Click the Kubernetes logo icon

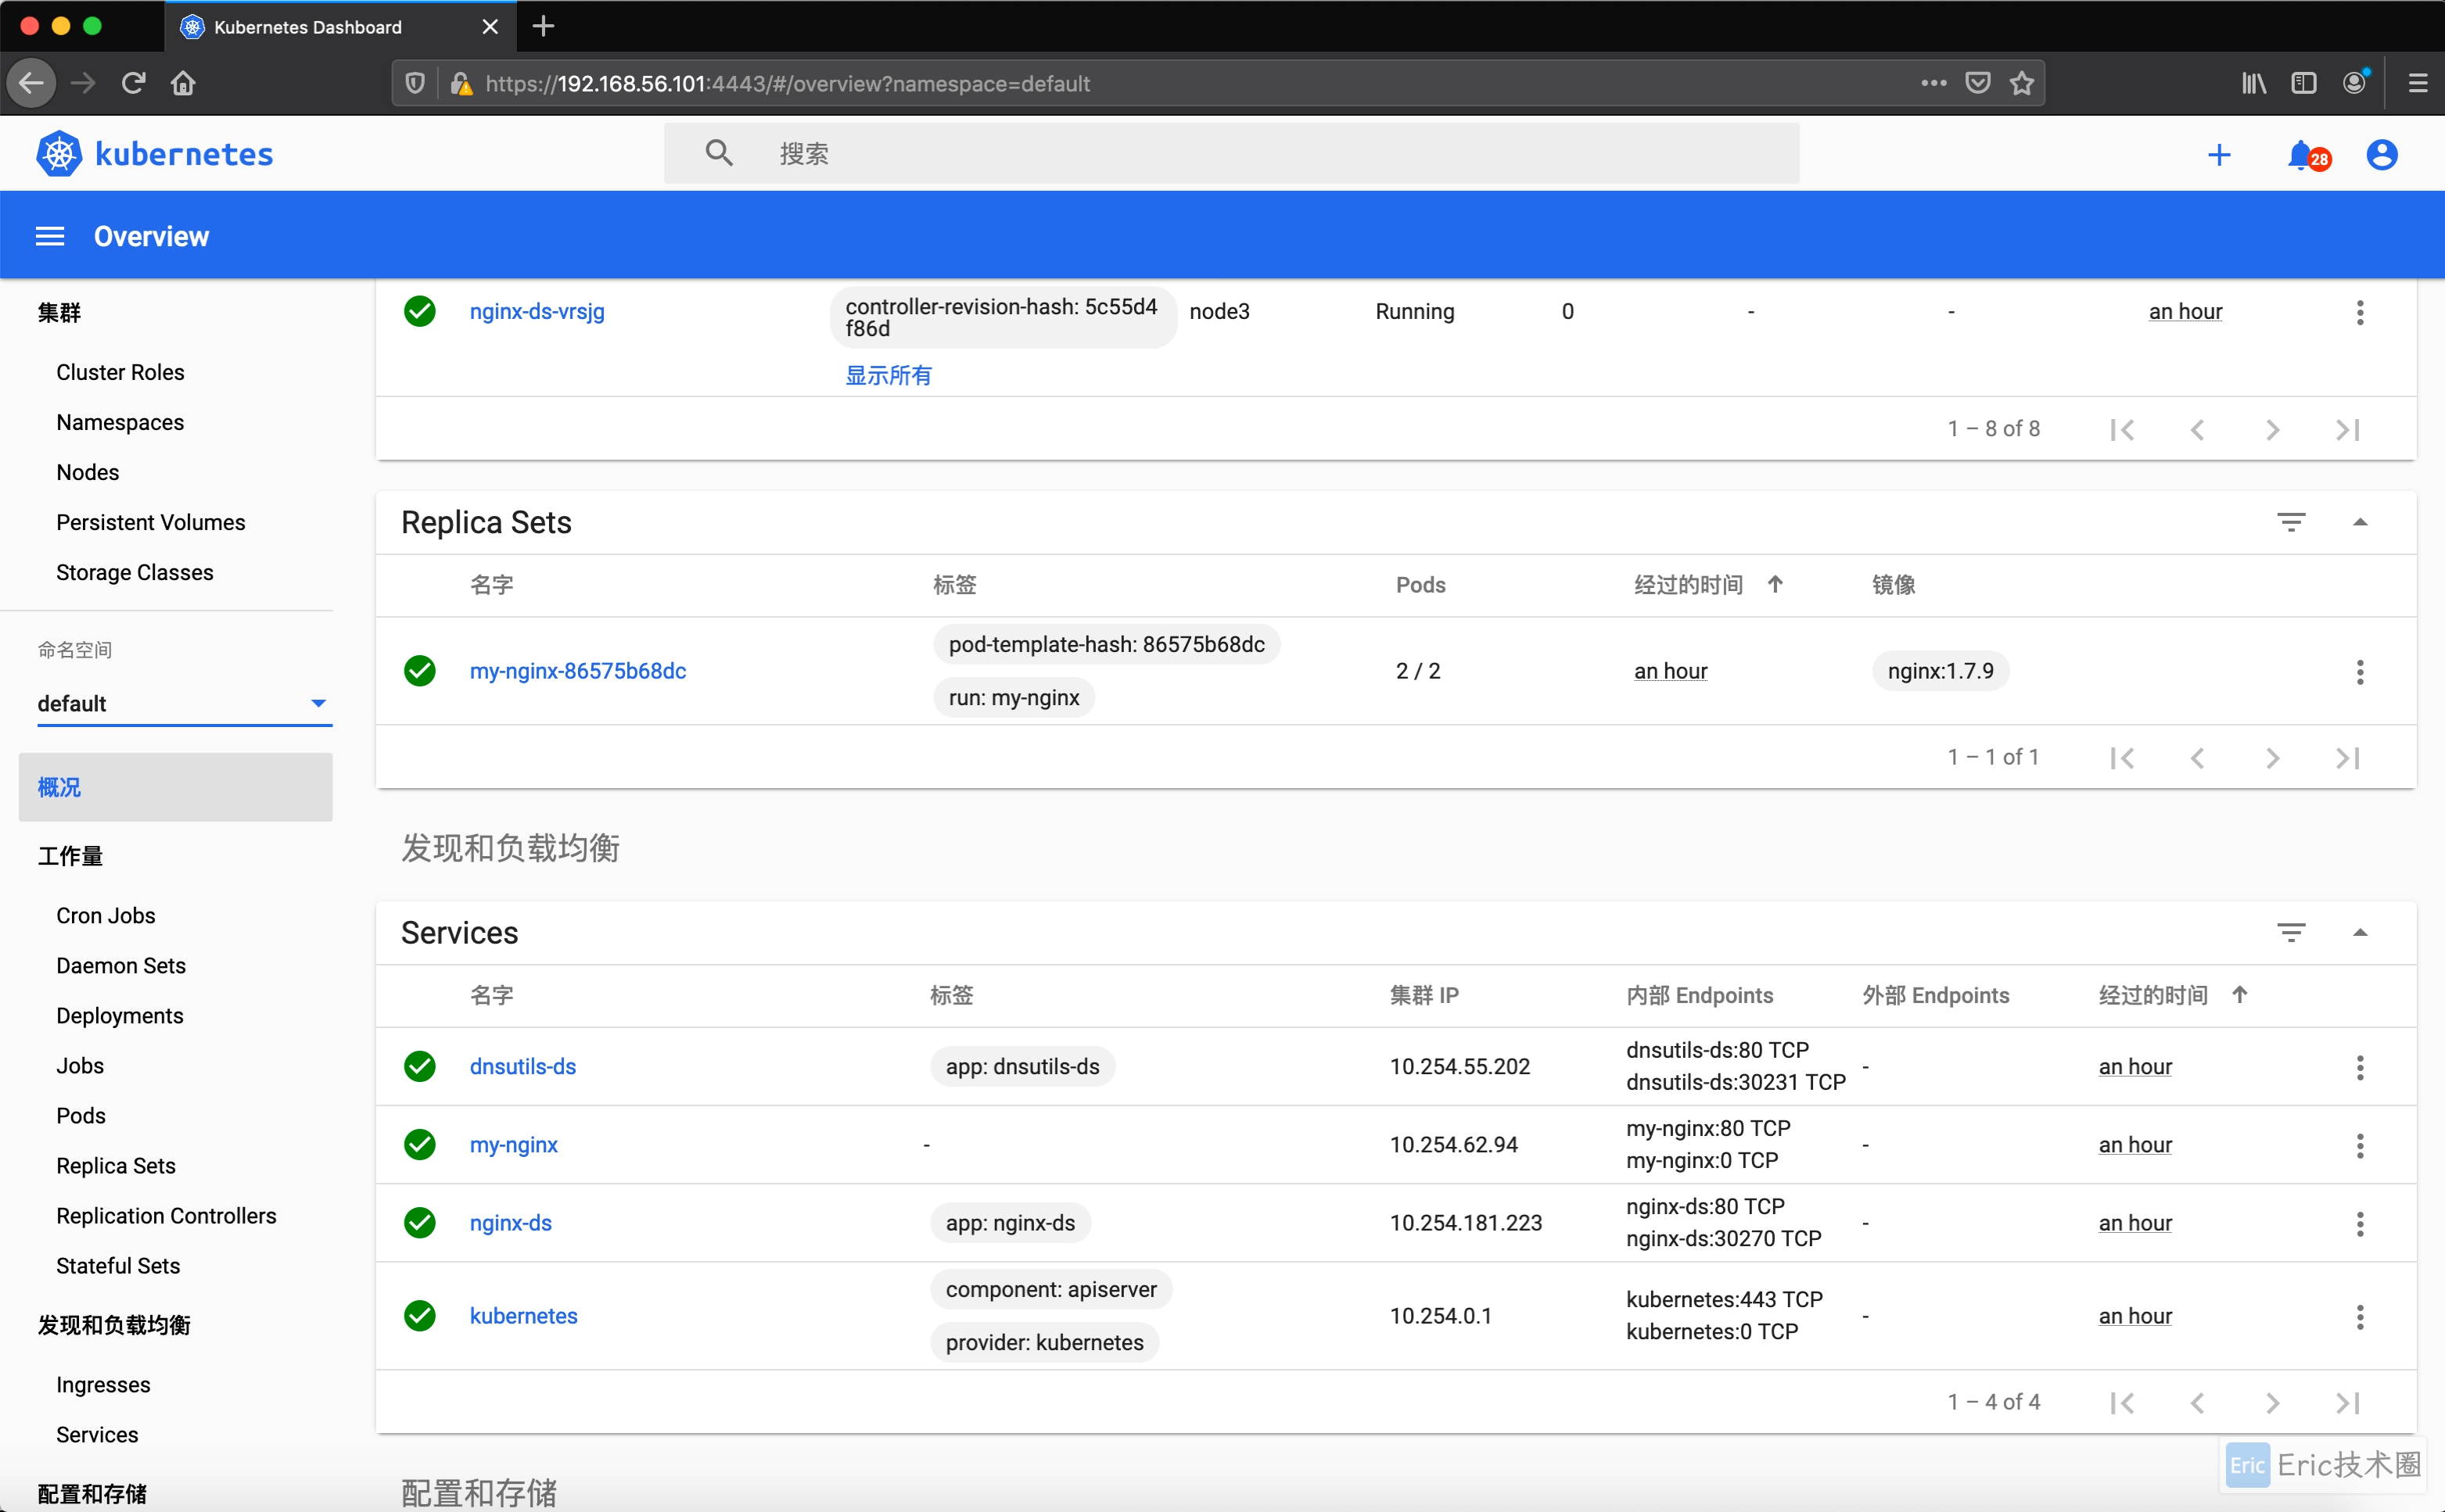[x=59, y=154]
